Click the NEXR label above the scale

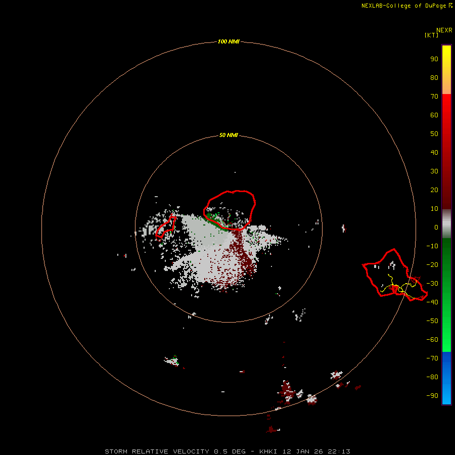click(x=444, y=30)
